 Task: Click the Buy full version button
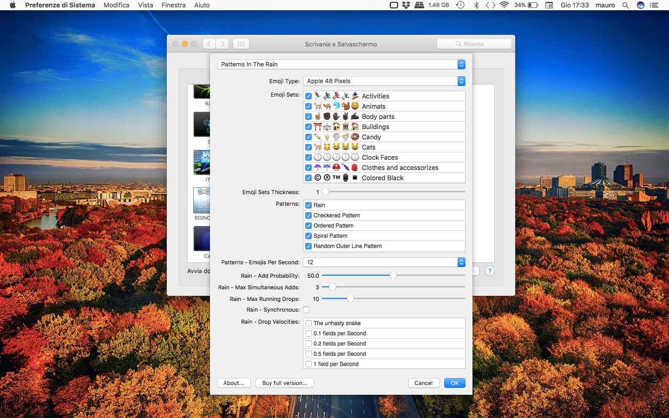tap(284, 383)
